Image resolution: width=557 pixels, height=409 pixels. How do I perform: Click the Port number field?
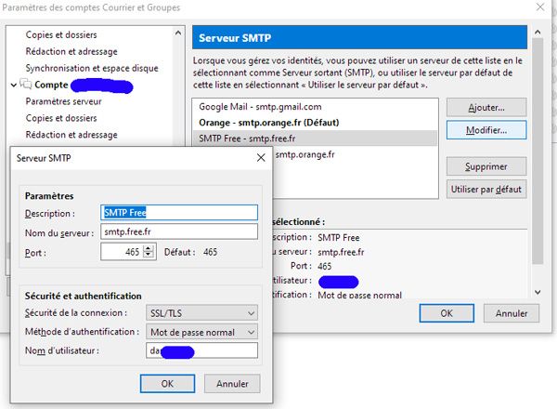coord(122,252)
